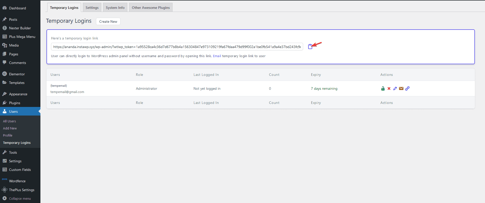The image size is (485, 203).
Task: Open the Wordfence menu in the sidebar
Action: 17,181
